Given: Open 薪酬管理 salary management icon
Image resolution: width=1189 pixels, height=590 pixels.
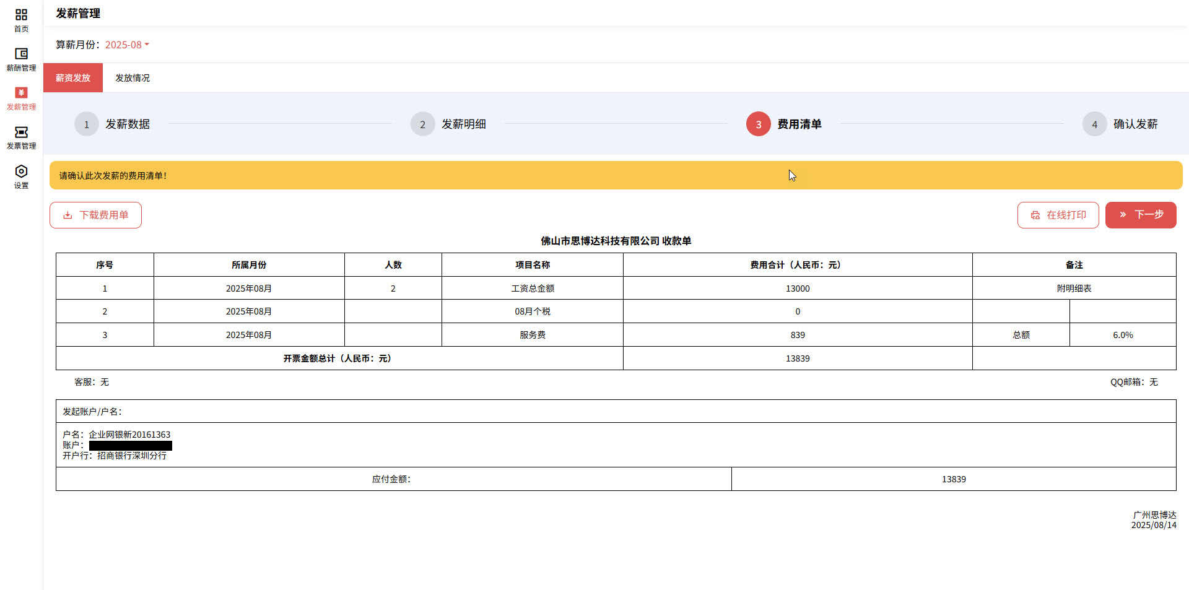Looking at the screenshot, I should coord(21,54).
